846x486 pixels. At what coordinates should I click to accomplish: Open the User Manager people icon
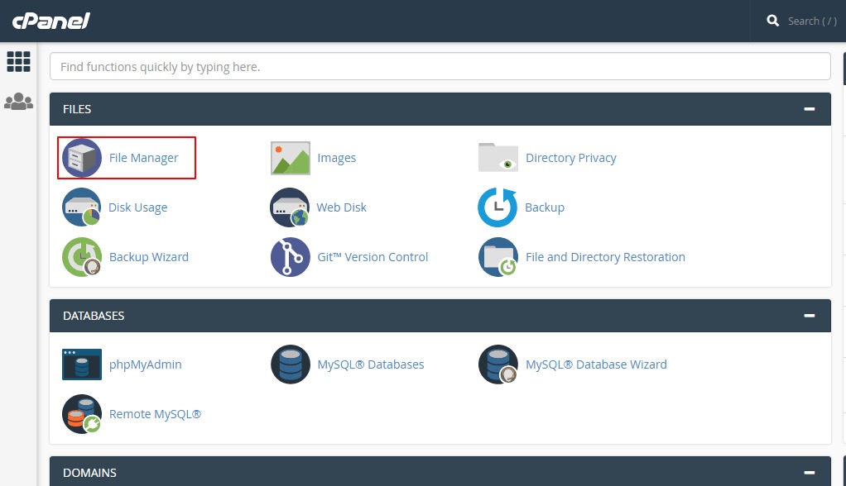coord(18,102)
